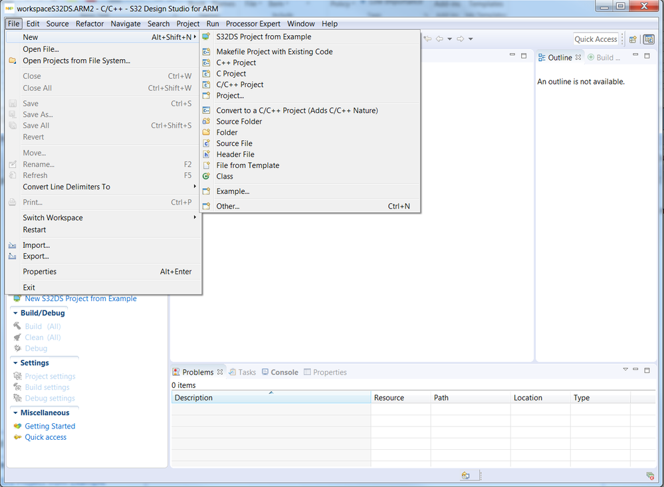Collapse the Build/Debug section

(15, 313)
